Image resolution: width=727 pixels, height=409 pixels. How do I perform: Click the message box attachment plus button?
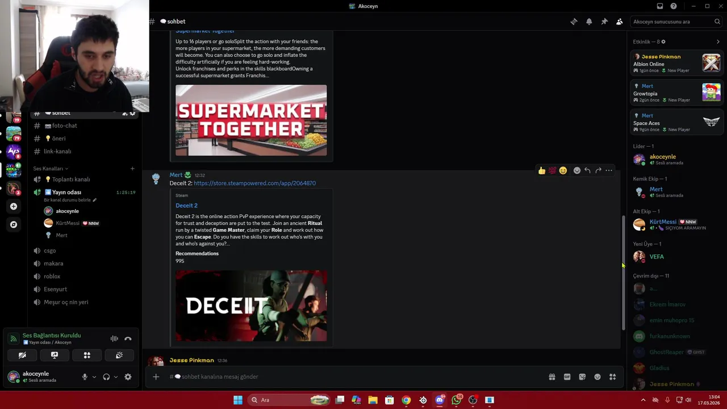pos(156,377)
